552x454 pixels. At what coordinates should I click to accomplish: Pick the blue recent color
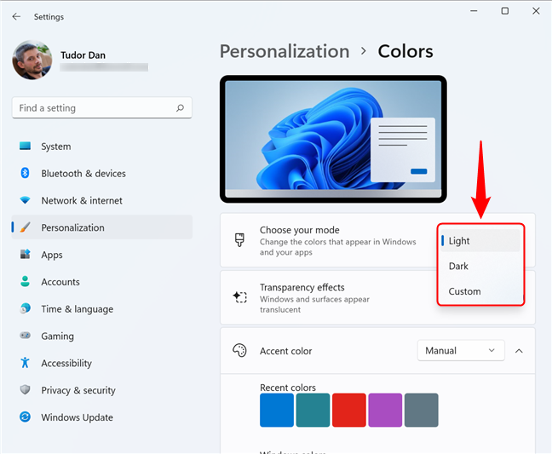277,410
